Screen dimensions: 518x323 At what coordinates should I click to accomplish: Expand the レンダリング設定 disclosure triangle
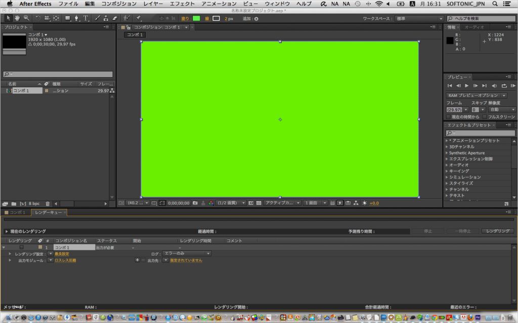pyautogui.click(x=10, y=253)
